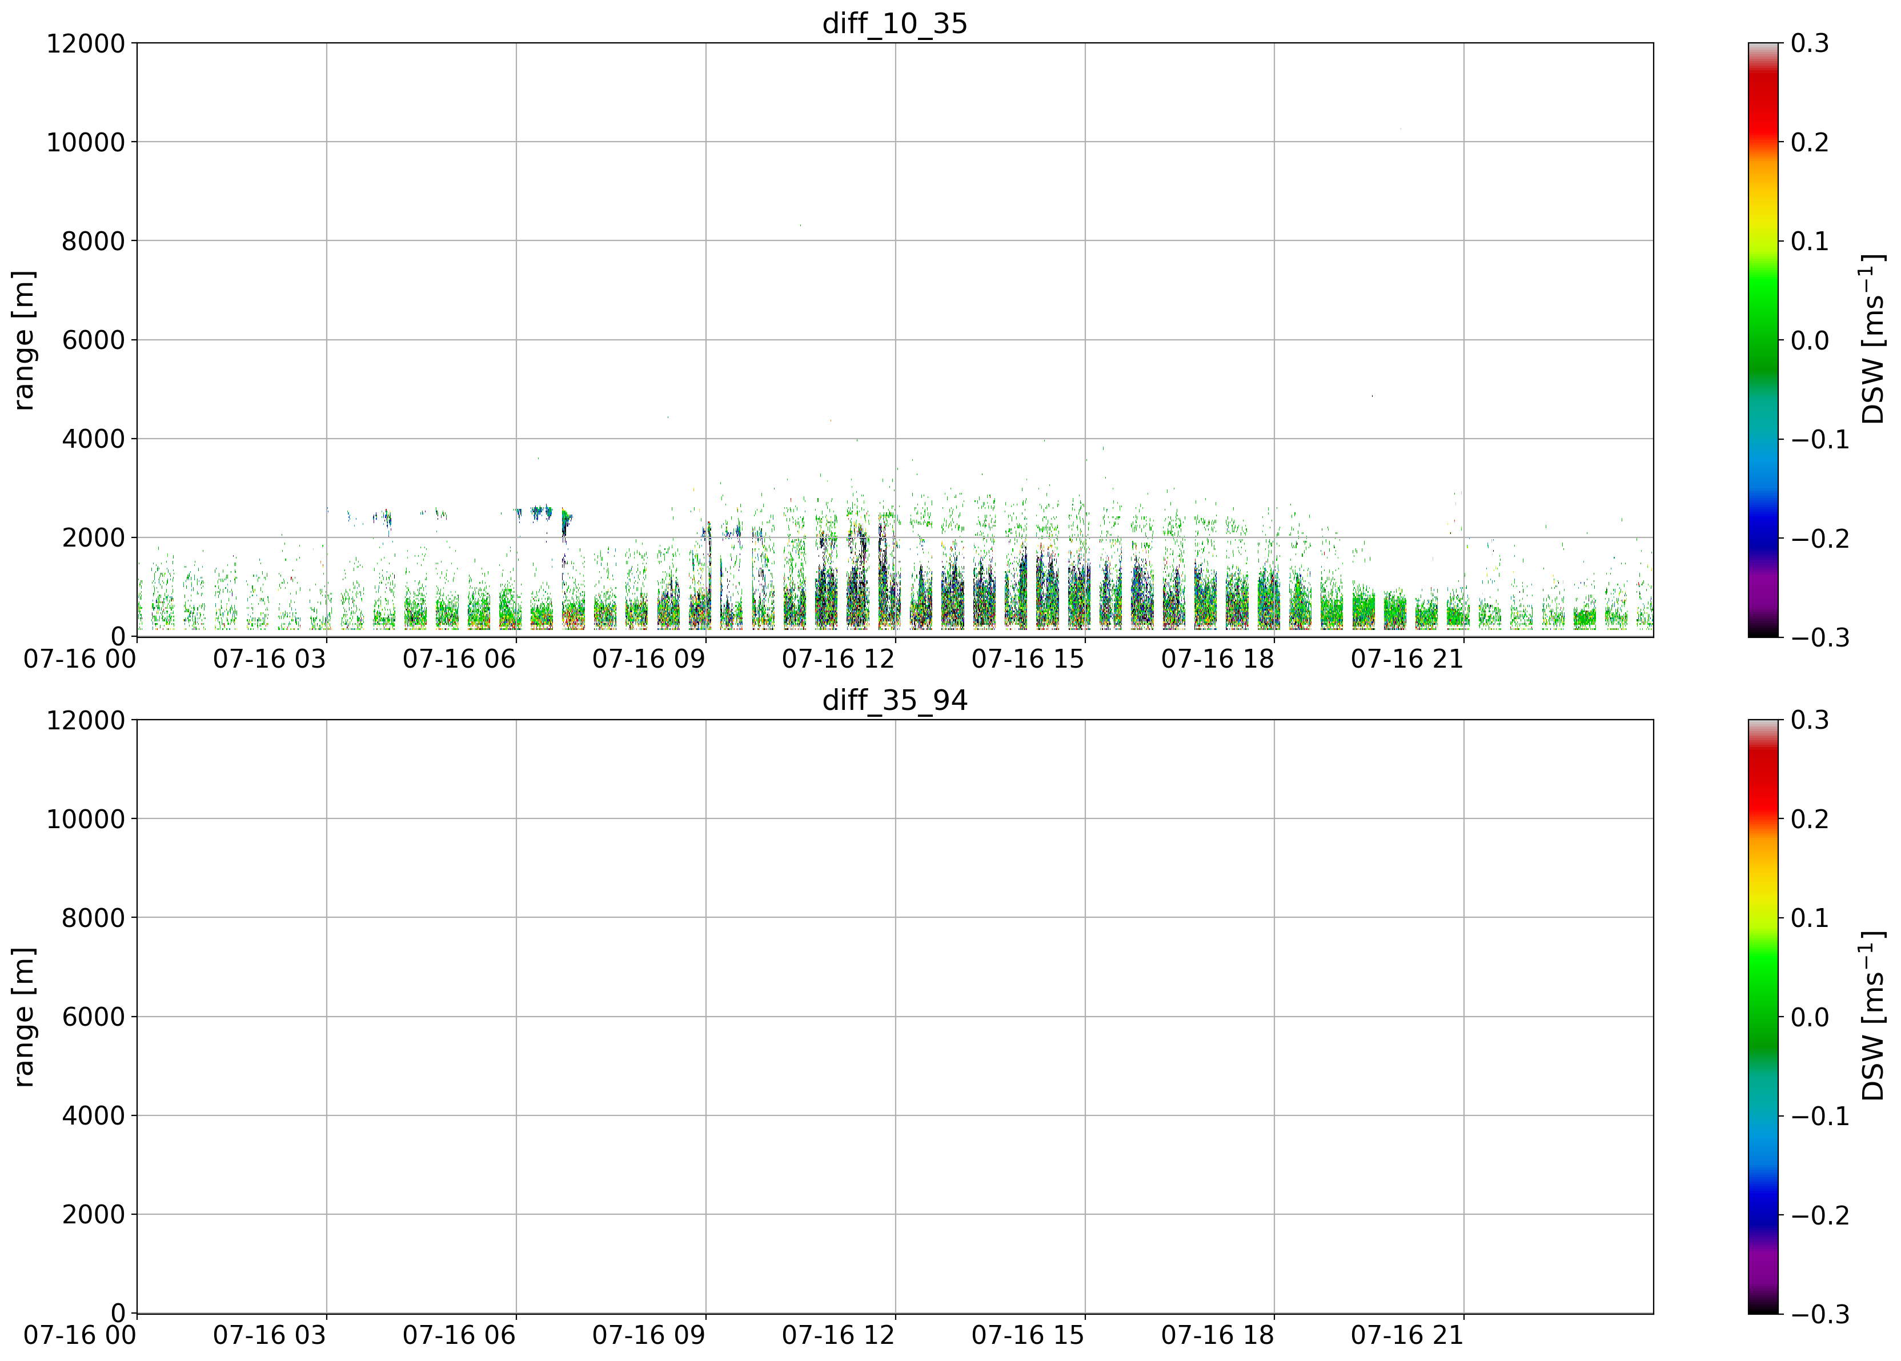Click the DSW [ms⁻¹] label beside diff_10_35 colorbar
The image size is (1901, 1361).
pyautogui.click(x=1871, y=340)
